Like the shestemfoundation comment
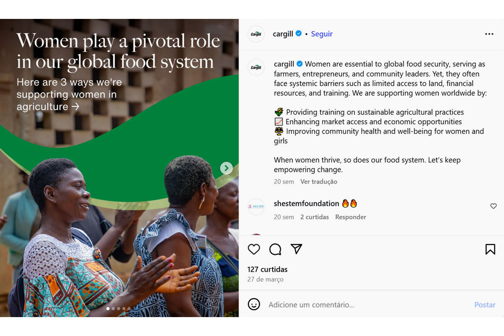This screenshot has width=504, height=336. (x=493, y=206)
